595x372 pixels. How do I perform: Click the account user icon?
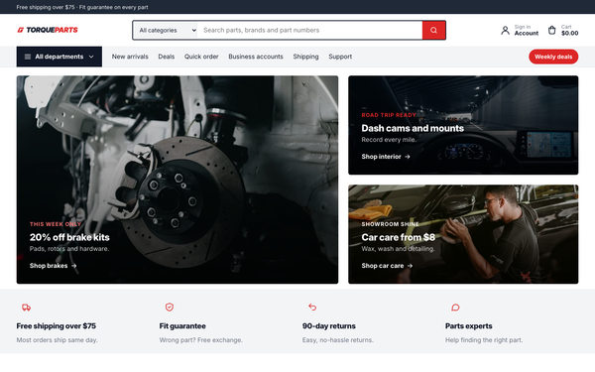click(505, 30)
